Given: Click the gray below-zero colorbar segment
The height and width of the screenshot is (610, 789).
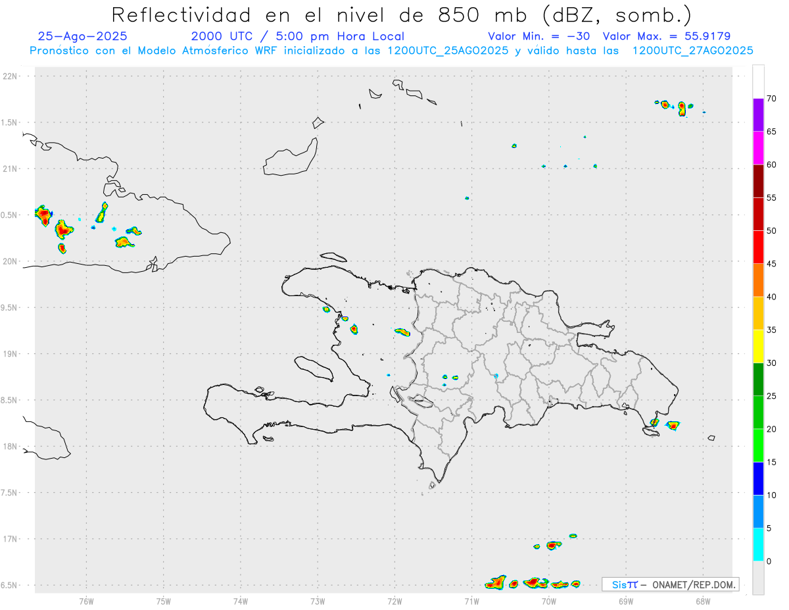Looking at the screenshot, I should coord(759,578).
